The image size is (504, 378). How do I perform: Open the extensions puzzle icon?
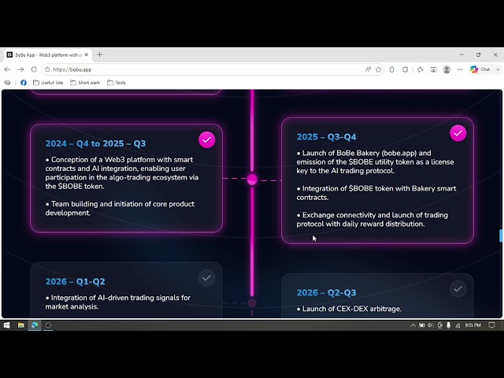[x=405, y=69]
